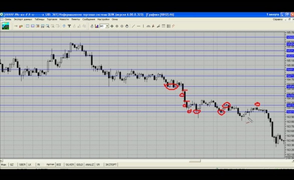The height and width of the screenshot is (180, 294).
Task: Click the zoom out circle icon
Action: [122, 26]
